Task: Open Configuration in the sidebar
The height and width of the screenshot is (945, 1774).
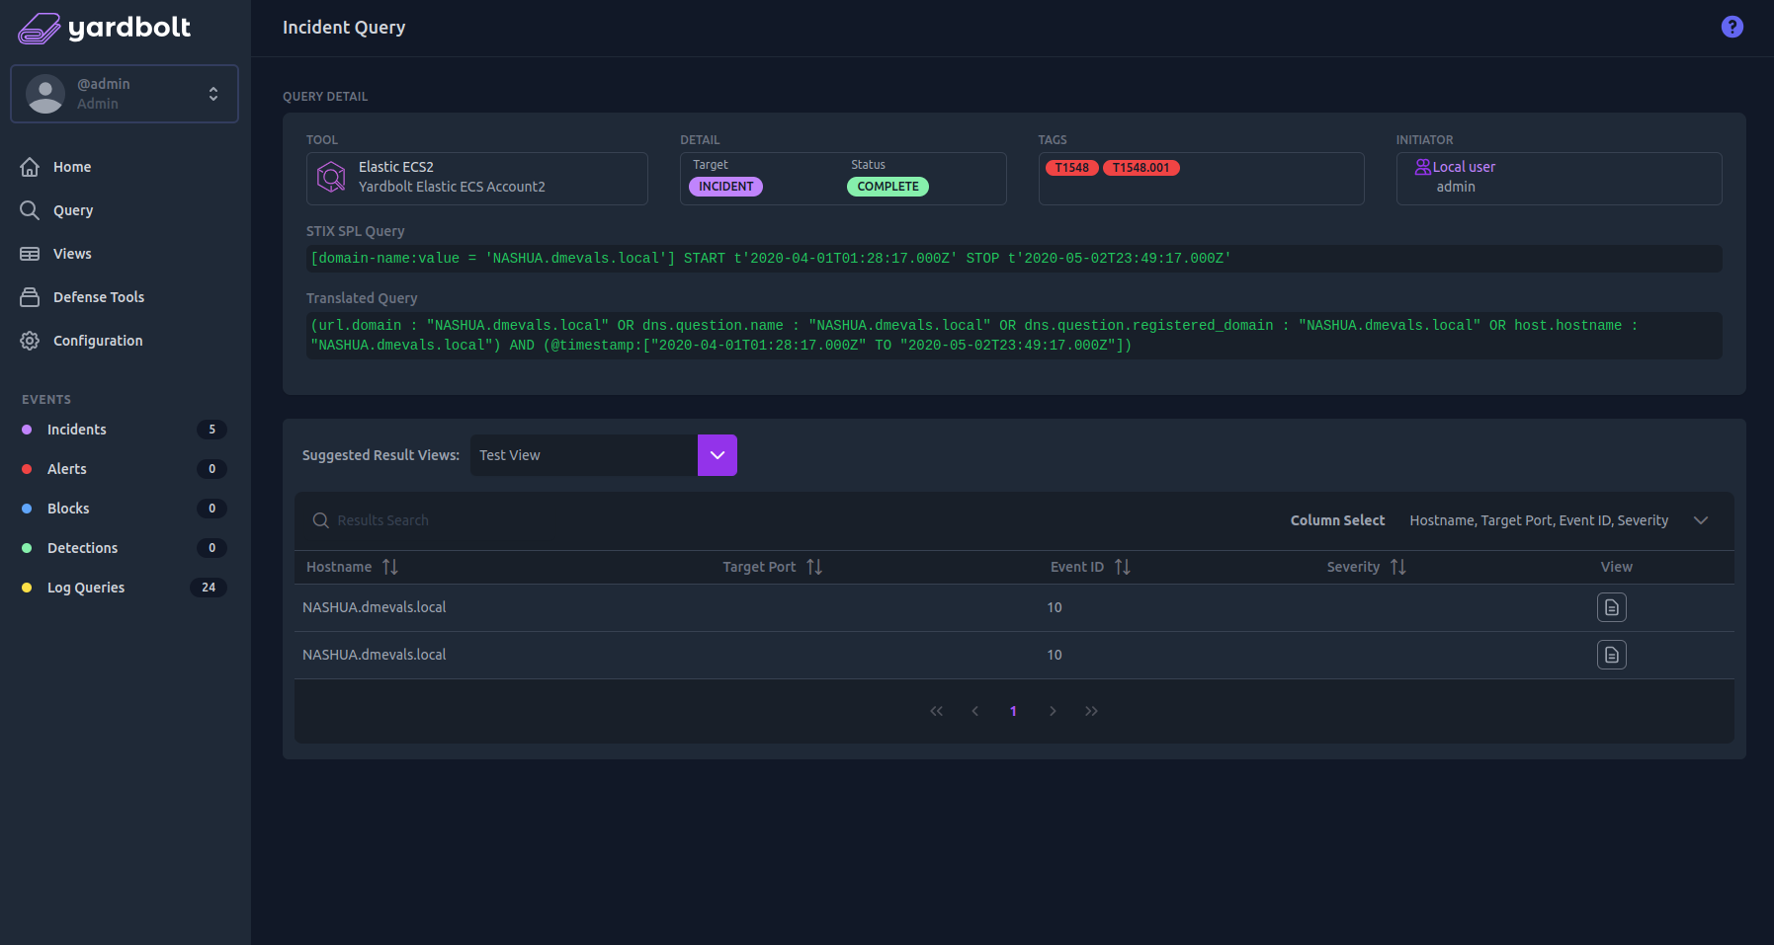Action: click(x=98, y=341)
